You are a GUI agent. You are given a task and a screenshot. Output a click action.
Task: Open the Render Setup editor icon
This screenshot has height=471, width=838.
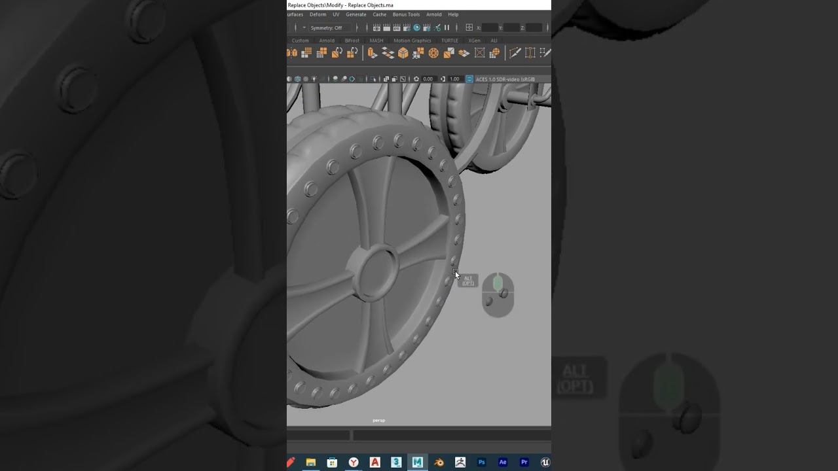[x=427, y=27]
